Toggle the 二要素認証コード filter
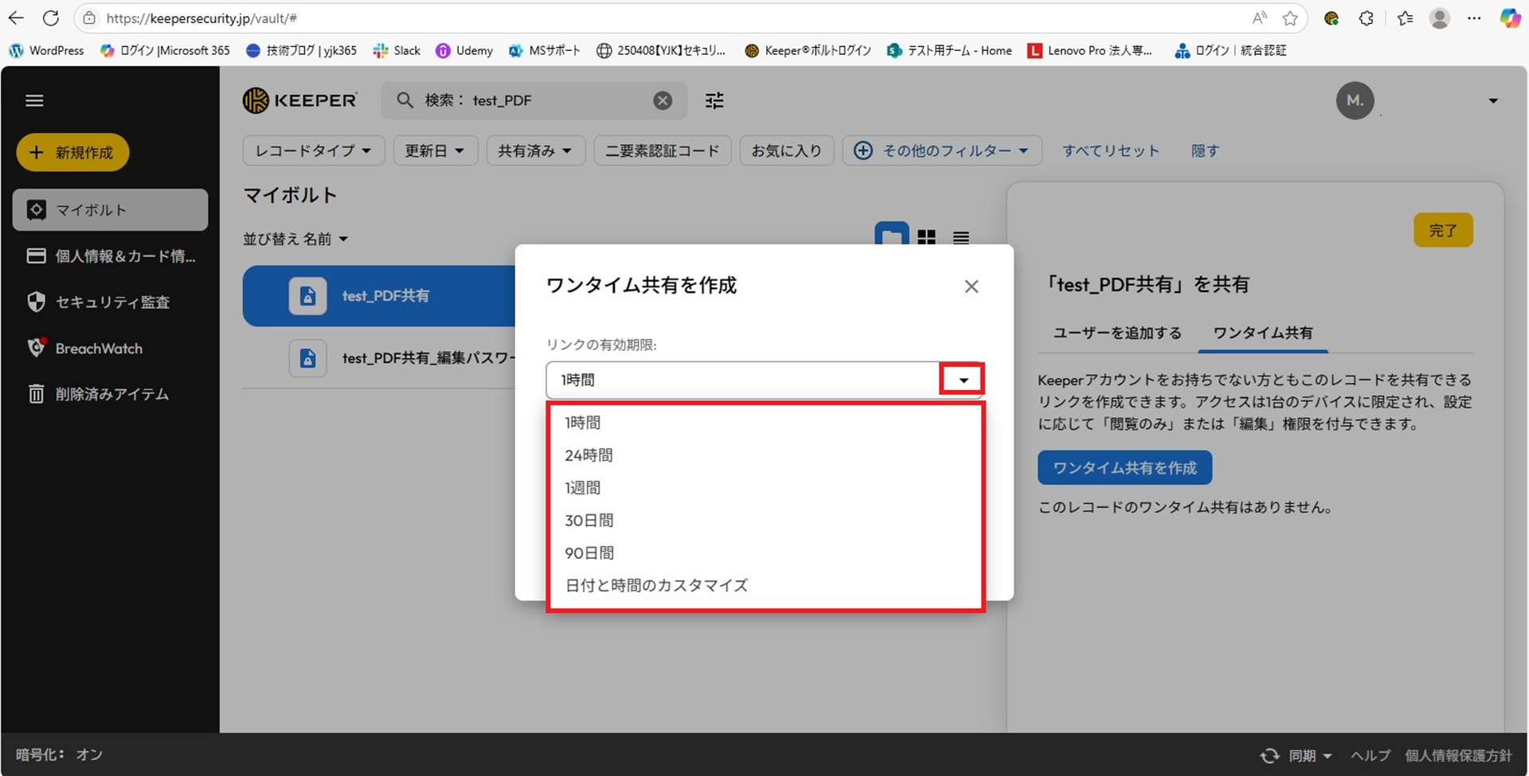 (x=662, y=150)
